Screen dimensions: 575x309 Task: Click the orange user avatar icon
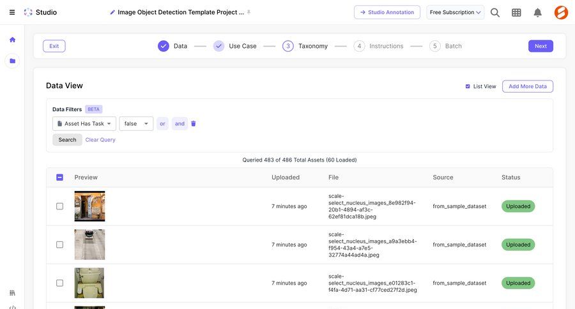pos(561,12)
